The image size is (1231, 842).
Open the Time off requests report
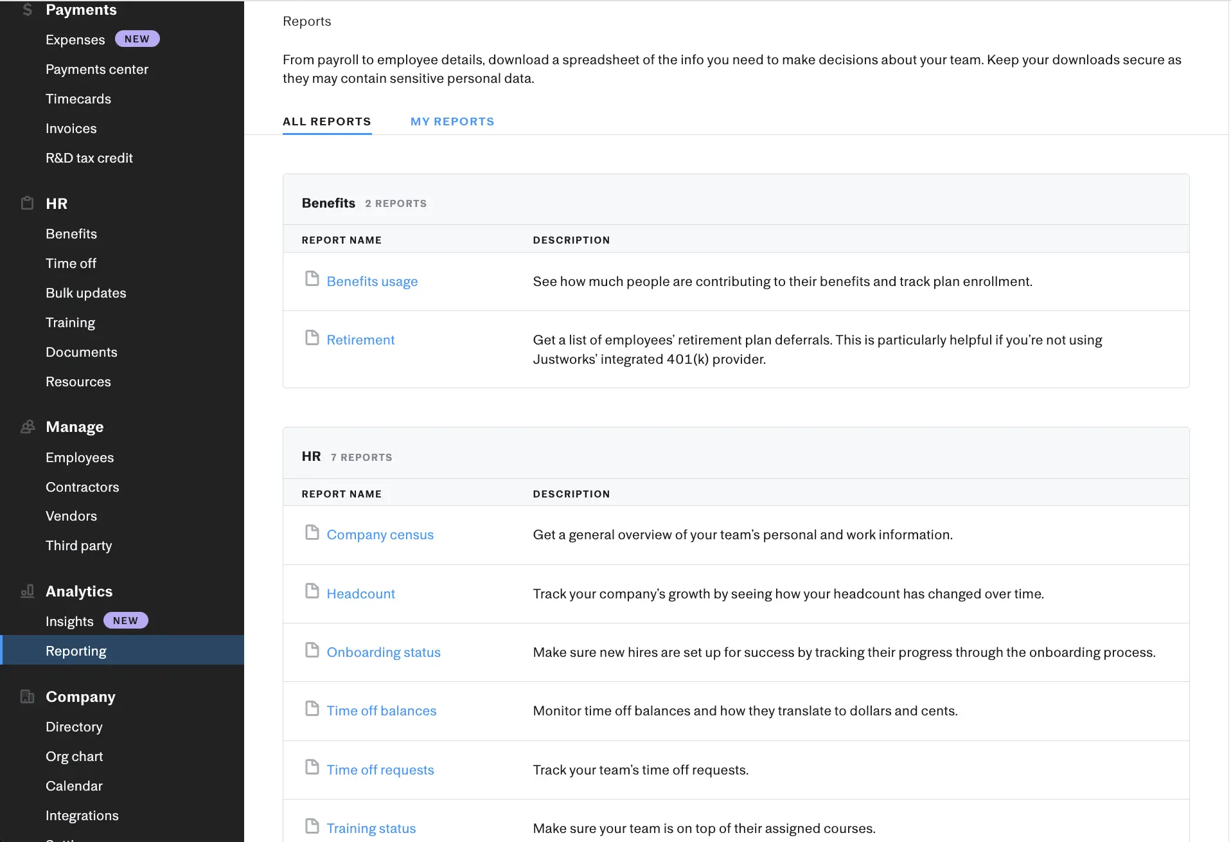pos(380,769)
